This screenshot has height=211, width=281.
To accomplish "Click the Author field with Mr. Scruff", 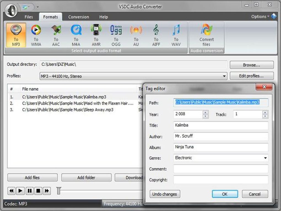I will [x=221, y=136].
